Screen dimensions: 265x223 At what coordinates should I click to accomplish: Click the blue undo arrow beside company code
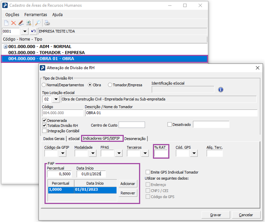coord(33,31)
